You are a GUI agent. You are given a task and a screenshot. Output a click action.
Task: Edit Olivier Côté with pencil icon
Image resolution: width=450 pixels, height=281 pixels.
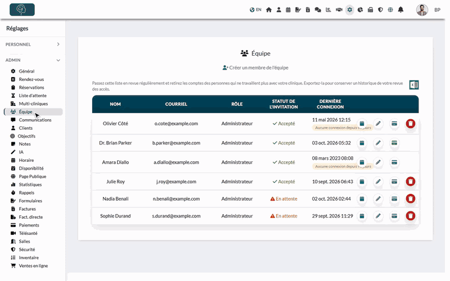click(378, 124)
